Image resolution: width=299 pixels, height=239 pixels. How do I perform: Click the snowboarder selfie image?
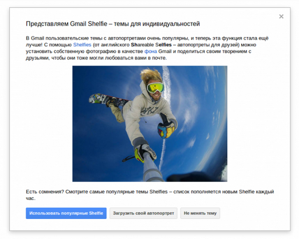pos(149,124)
